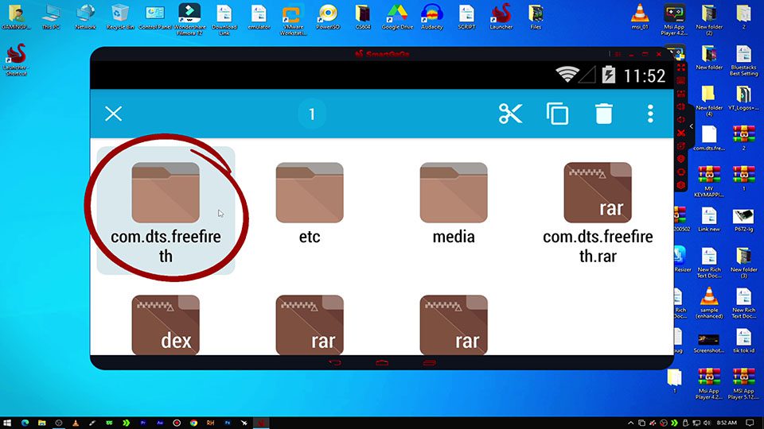This screenshot has height=429, width=764.
Task: Open the Files folder on desktop
Action: [x=536, y=17]
